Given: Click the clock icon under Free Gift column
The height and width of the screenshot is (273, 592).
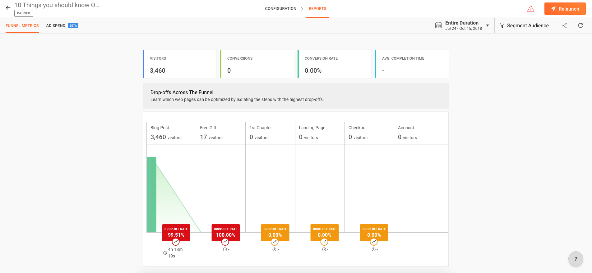Looking at the screenshot, I should coord(225,249).
